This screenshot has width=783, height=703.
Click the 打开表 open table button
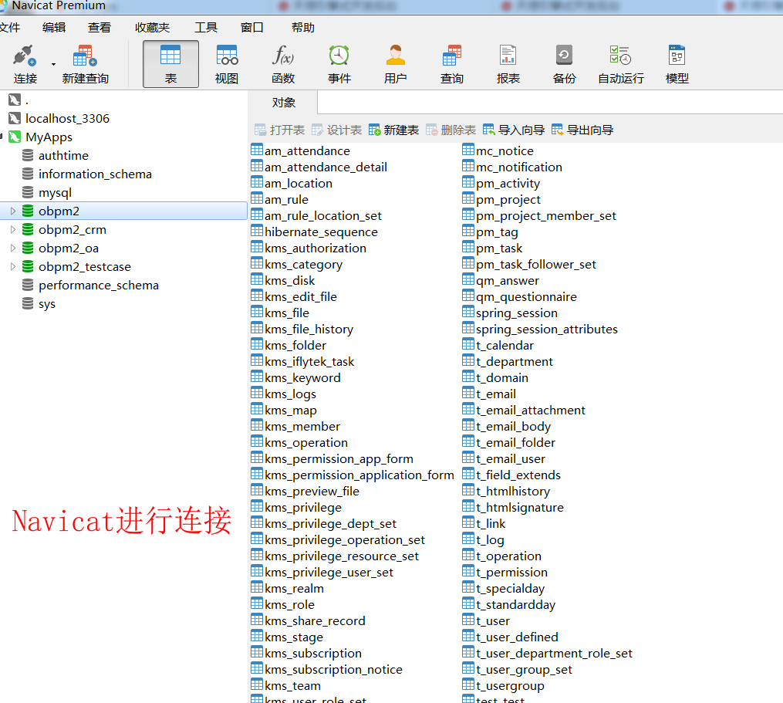click(279, 130)
